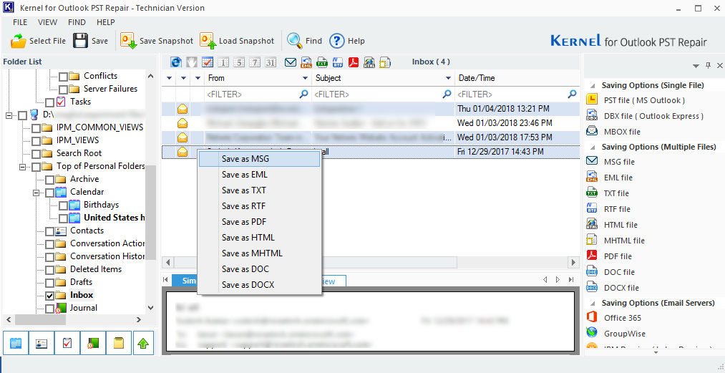This screenshot has width=725, height=373.
Task: Click the Internet Explorer icon above message list
Action: pyautogui.click(x=175, y=62)
